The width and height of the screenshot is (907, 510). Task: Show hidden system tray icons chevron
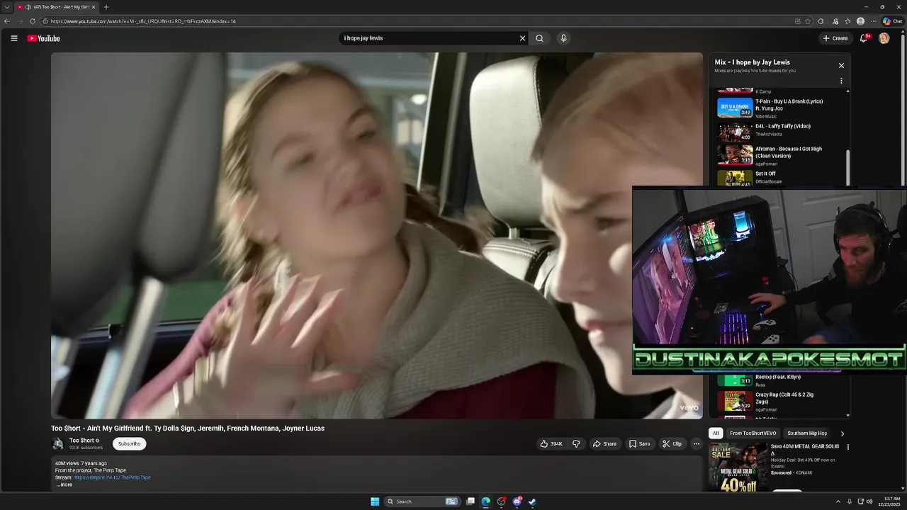click(x=838, y=501)
